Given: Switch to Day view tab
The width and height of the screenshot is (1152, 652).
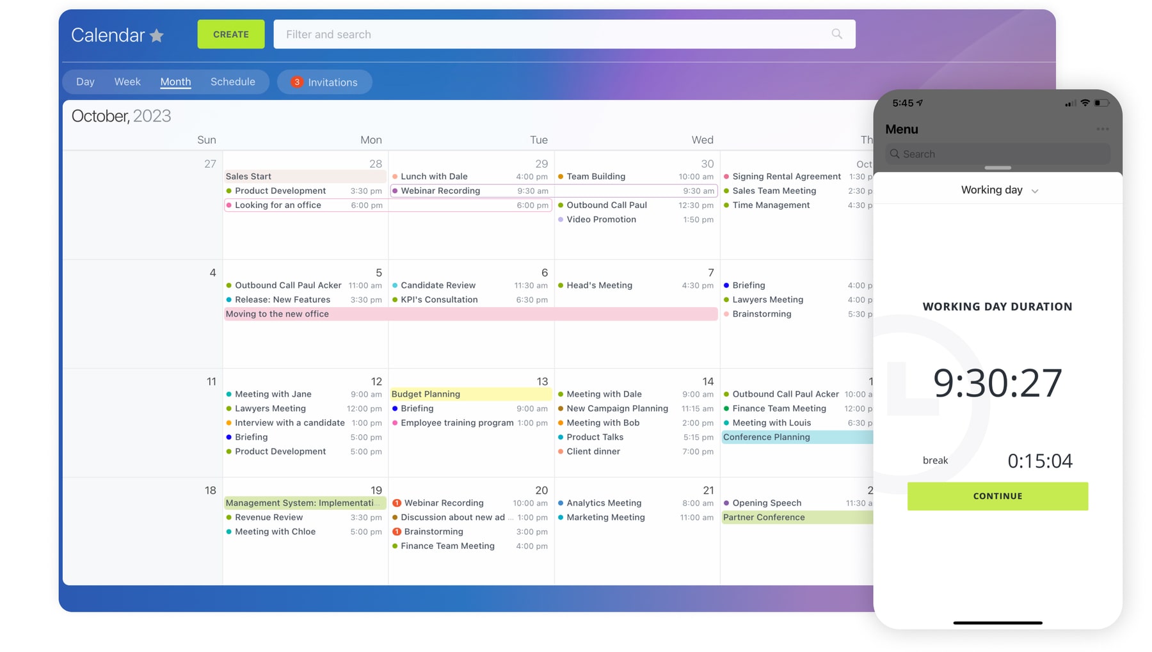Looking at the screenshot, I should (85, 82).
